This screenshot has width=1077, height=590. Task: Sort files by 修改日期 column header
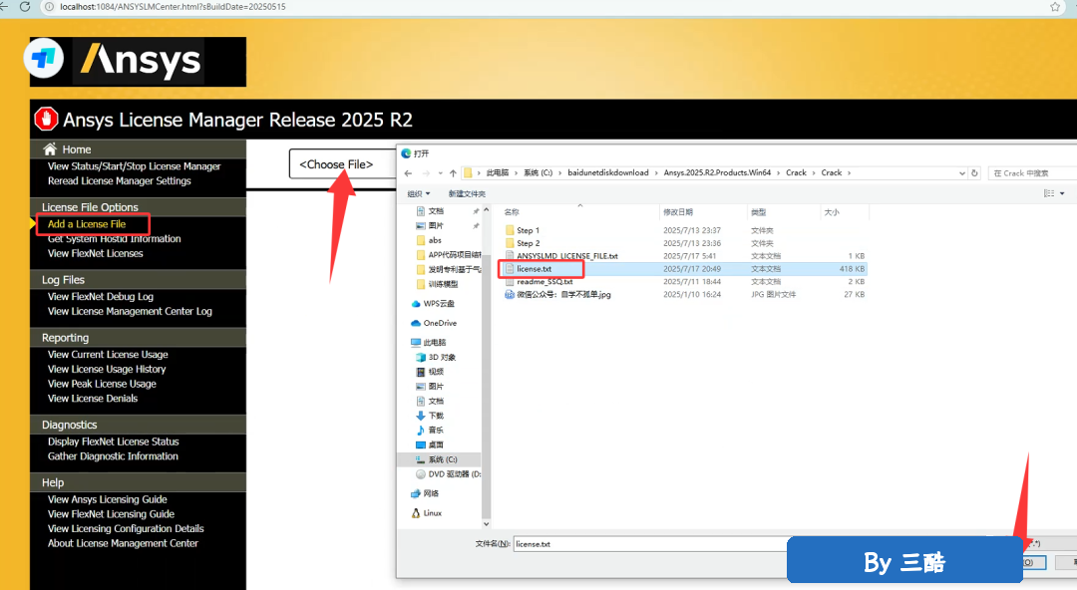[x=678, y=212]
